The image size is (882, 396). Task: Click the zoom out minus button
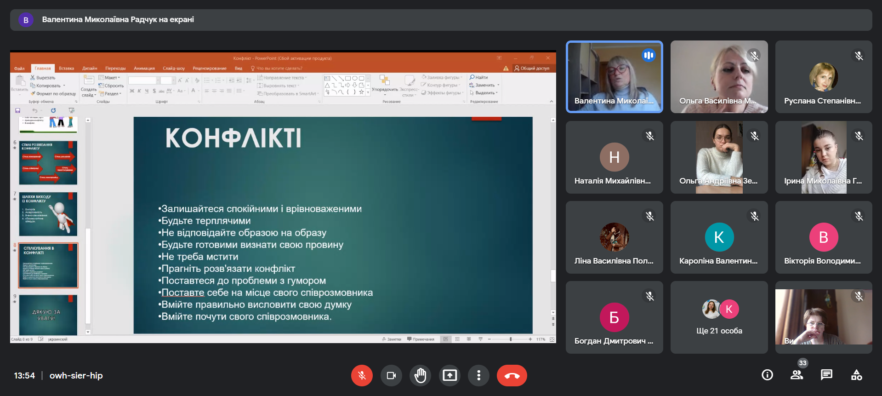tap(489, 339)
